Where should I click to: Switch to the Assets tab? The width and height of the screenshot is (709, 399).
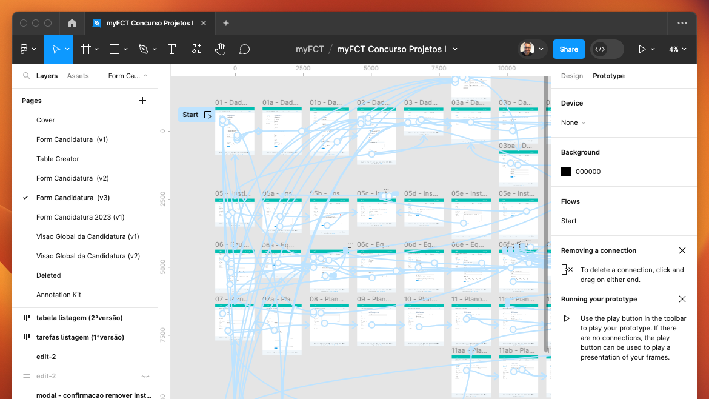[x=78, y=76]
